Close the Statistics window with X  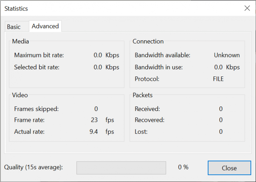tap(247, 8)
